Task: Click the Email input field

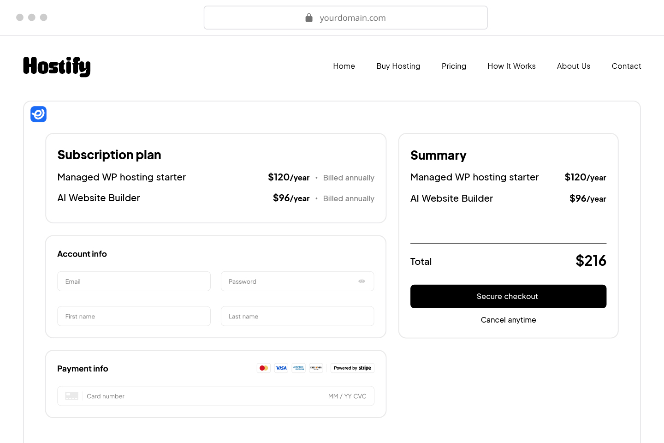Action: point(134,281)
